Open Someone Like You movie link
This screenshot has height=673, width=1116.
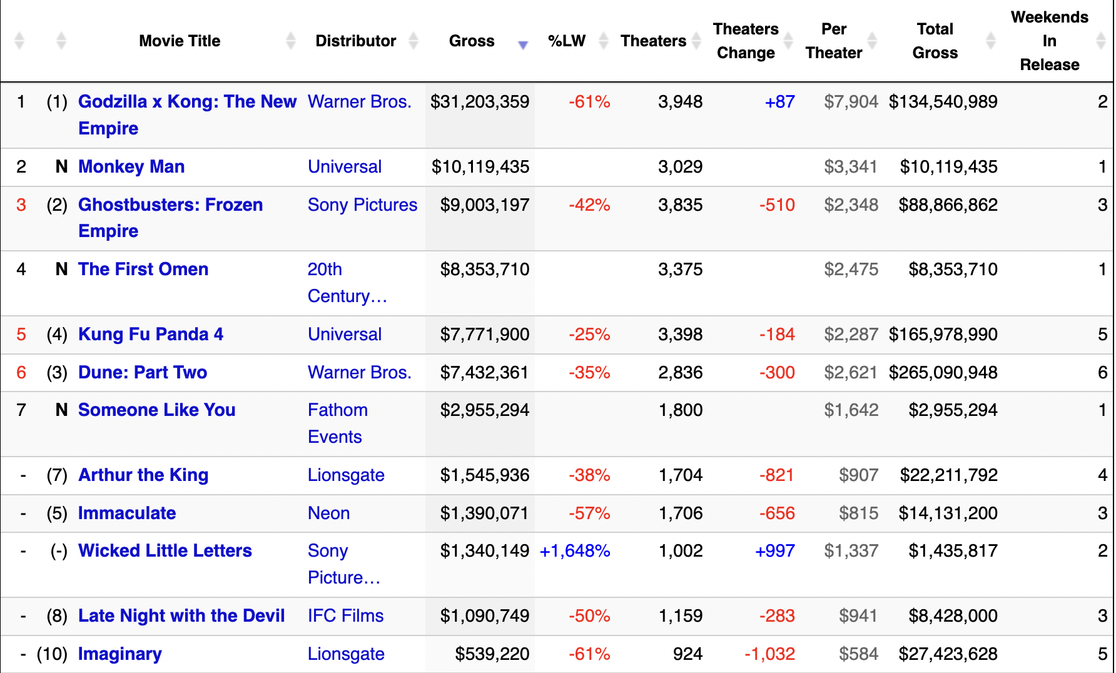click(x=157, y=410)
